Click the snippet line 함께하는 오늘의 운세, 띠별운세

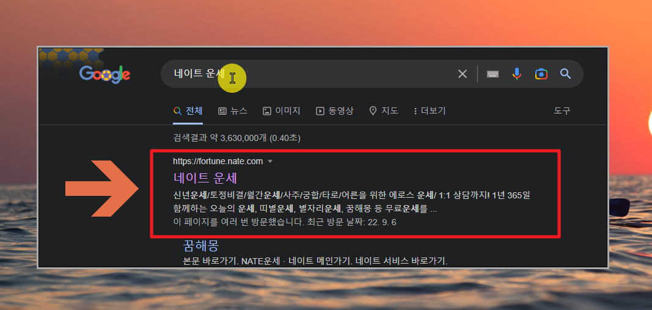pos(305,209)
